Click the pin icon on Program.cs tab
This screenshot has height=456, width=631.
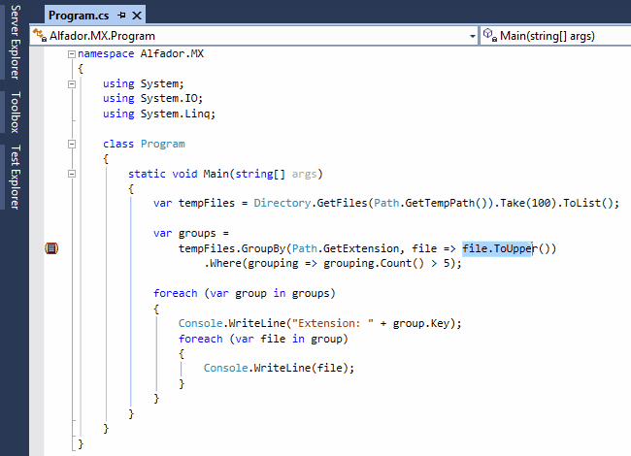(121, 16)
